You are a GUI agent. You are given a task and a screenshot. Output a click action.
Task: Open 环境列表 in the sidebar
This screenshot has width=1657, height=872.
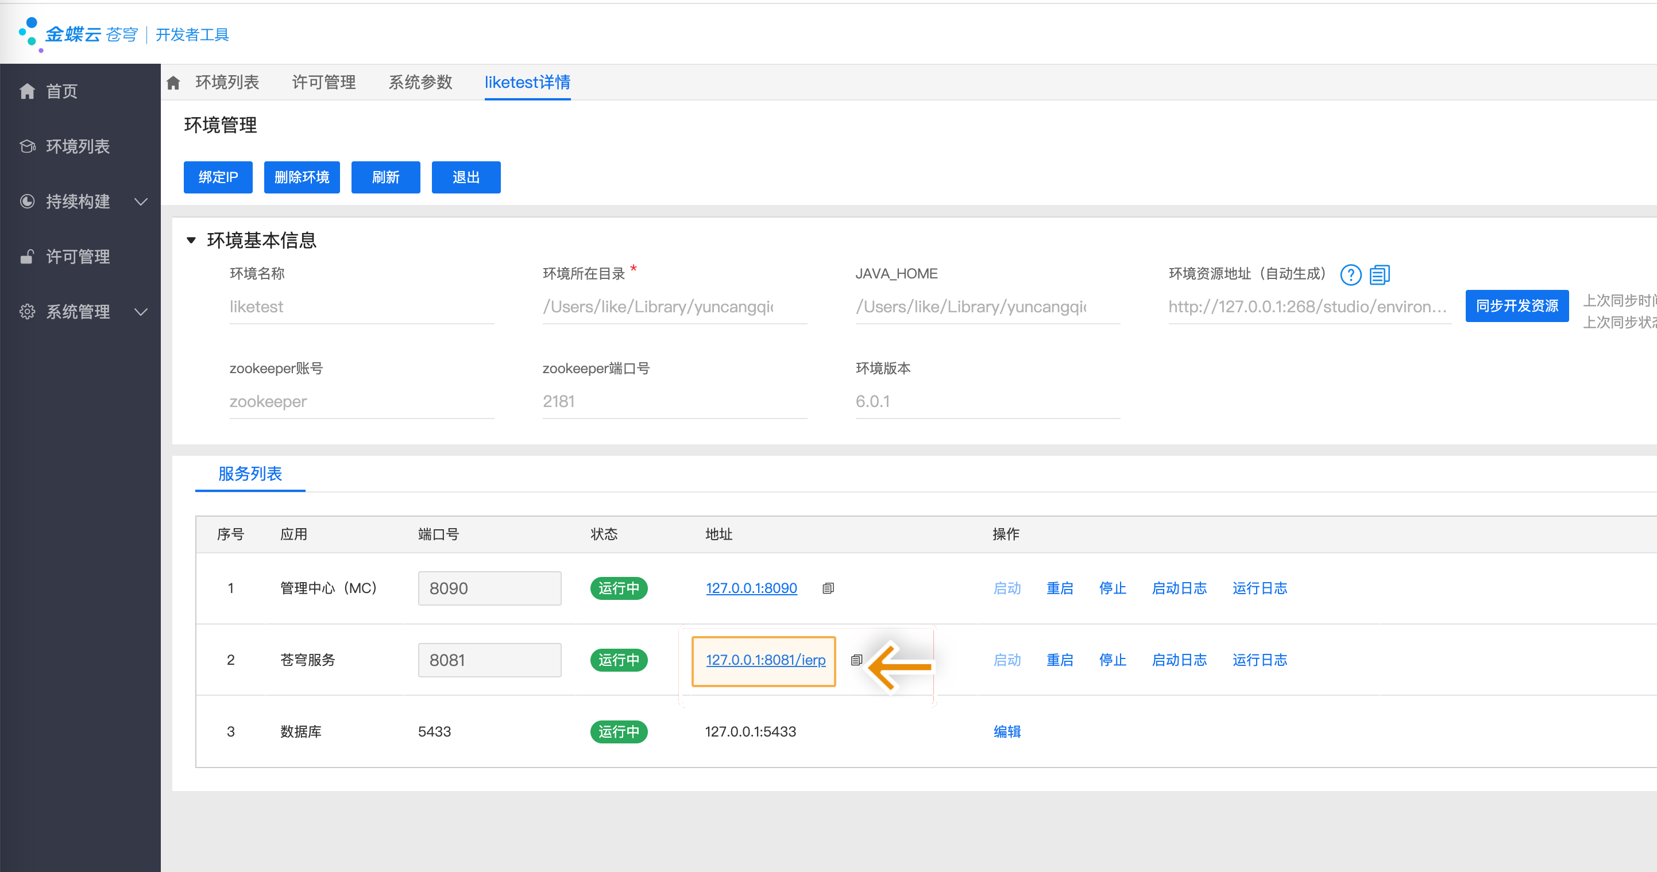click(x=77, y=146)
